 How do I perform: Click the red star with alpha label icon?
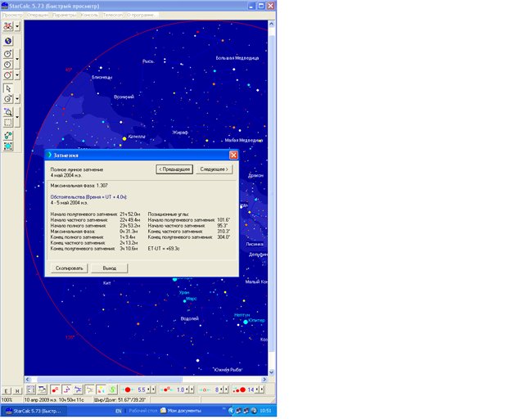(166, 390)
